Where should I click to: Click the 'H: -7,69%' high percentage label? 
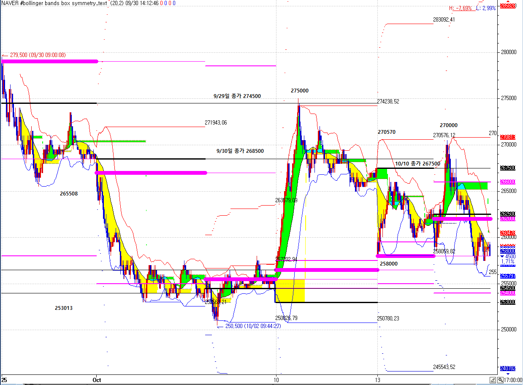pyautogui.click(x=461, y=8)
